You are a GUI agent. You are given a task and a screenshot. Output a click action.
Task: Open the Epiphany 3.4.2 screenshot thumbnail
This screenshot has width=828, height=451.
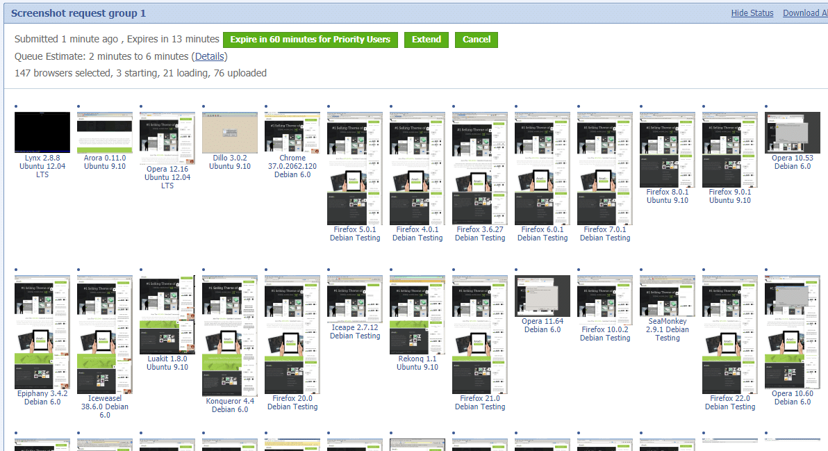[x=42, y=331]
